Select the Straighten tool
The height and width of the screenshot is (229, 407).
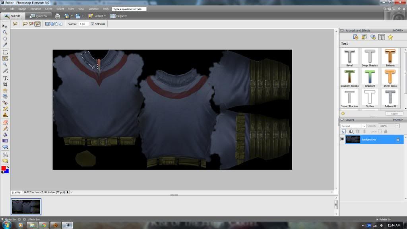tap(5, 96)
